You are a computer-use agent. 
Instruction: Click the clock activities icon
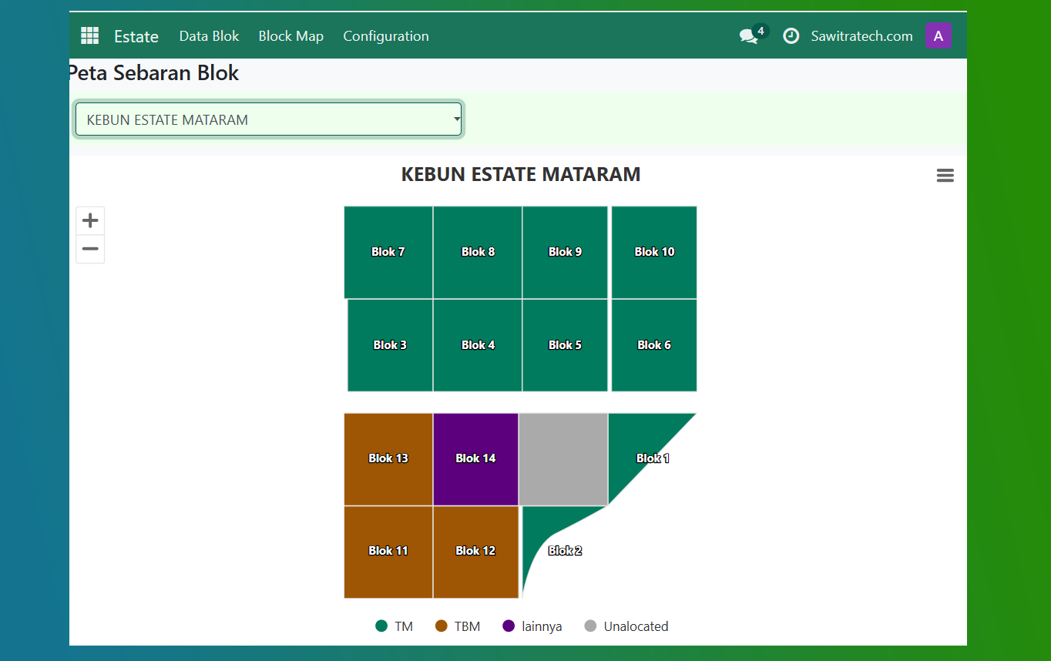point(791,36)
